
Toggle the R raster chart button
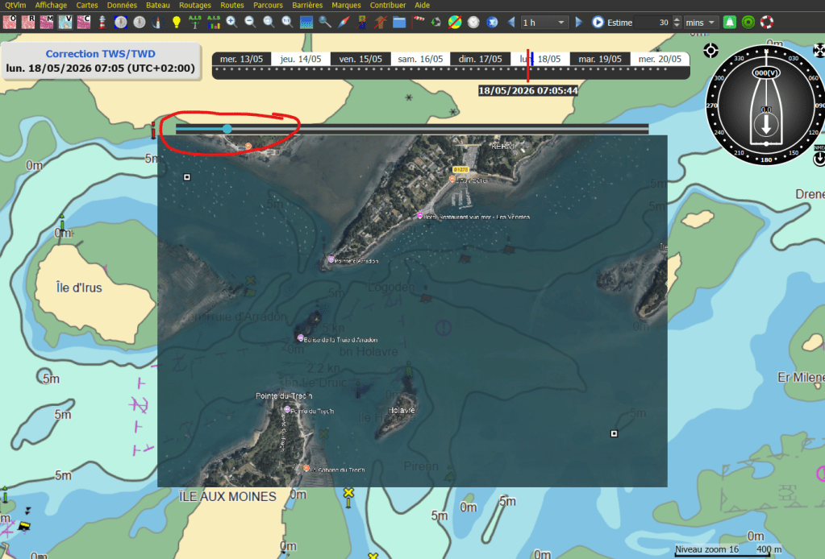(x=28, y=22)
